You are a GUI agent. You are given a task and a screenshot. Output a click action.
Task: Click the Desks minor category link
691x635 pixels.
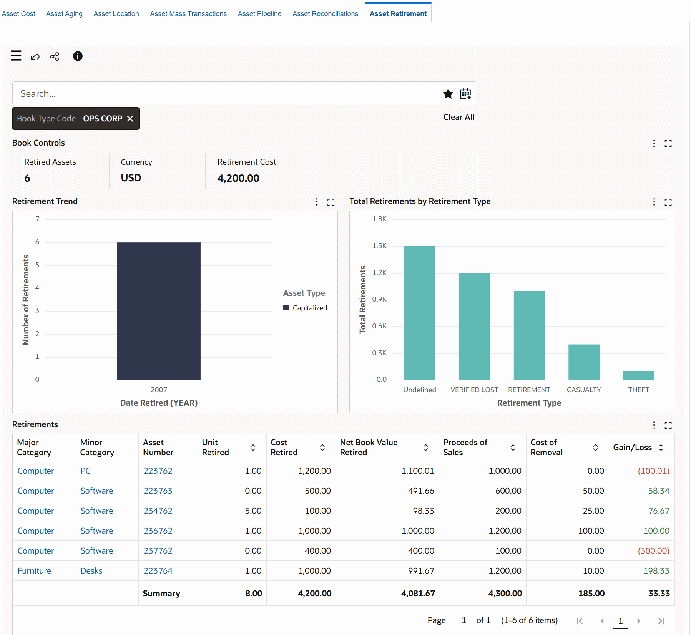[91, 571]
